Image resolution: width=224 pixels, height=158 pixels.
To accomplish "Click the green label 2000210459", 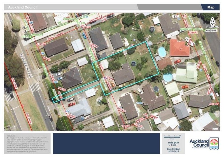I will pyautogui.click(x=69, y=19).
